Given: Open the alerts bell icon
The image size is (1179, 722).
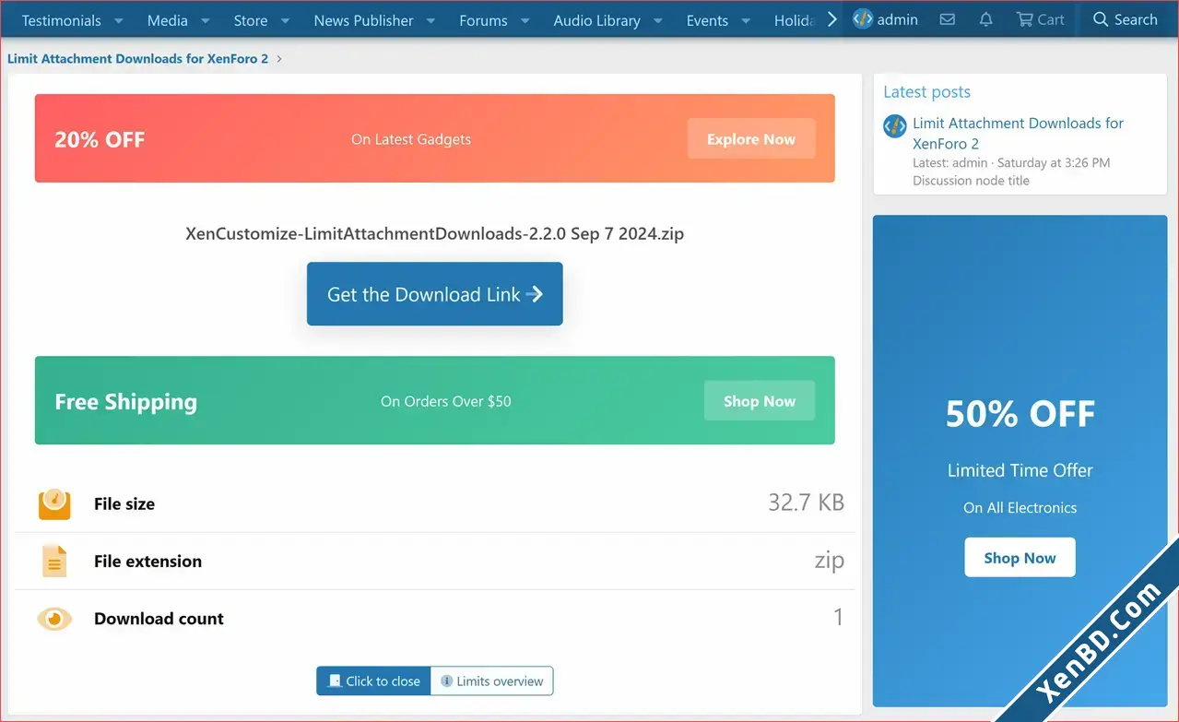Looking at the screenshot, I should (x=985, y=19).
